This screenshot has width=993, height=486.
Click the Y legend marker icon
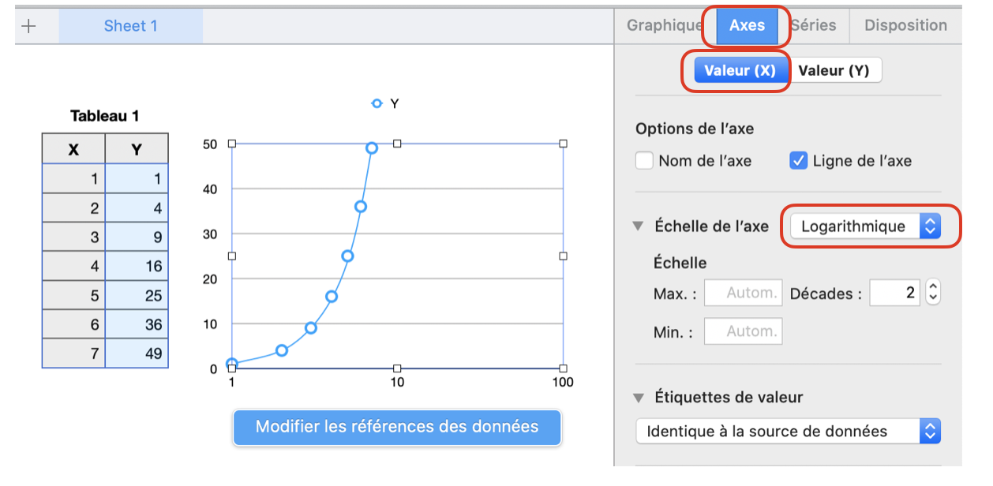tap(377, 103)
